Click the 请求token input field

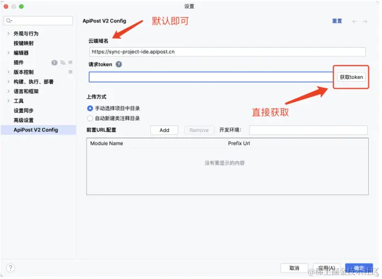click(212, 77)
